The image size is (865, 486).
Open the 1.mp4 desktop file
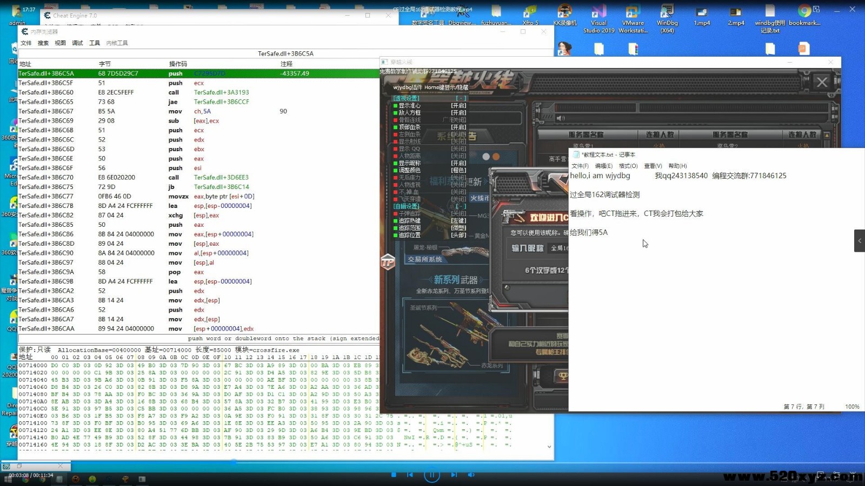pyautogui.click(x=702, y=16)
